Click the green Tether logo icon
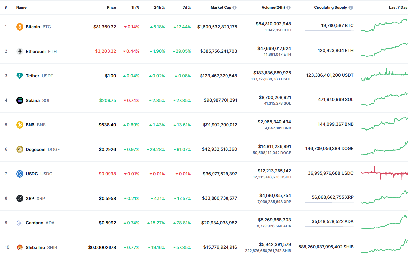416x260 pixels. tap(20, 76)
